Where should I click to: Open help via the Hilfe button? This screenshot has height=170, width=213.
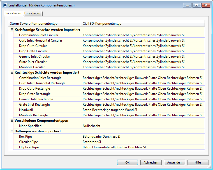tap(198, 162)
